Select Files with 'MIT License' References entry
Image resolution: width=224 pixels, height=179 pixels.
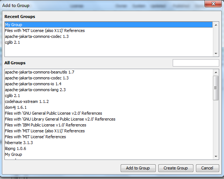35,137
